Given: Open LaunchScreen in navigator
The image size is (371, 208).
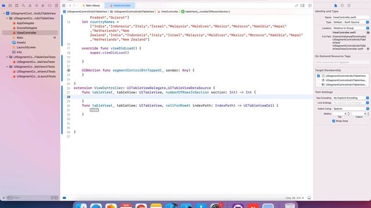Looking at the screenshot, I should click(26, 47).
